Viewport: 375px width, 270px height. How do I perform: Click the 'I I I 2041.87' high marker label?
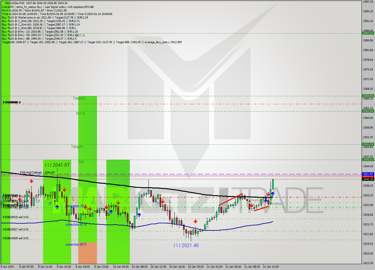pos(57,165)
